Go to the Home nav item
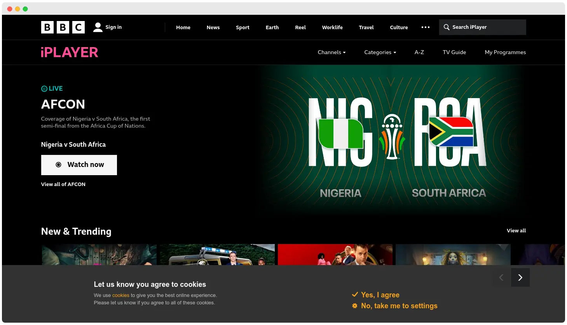Screen dimensions: 567x325 point(183,27)
